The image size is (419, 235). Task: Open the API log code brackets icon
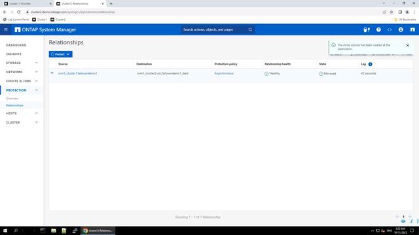(390, 30)
